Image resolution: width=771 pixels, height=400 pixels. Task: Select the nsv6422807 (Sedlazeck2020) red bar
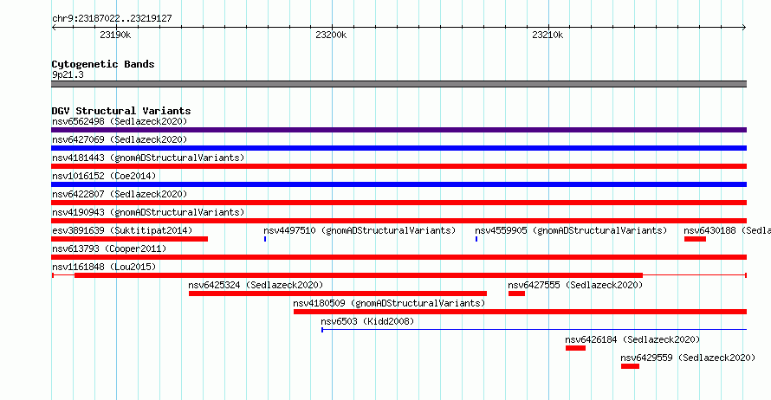398,203
